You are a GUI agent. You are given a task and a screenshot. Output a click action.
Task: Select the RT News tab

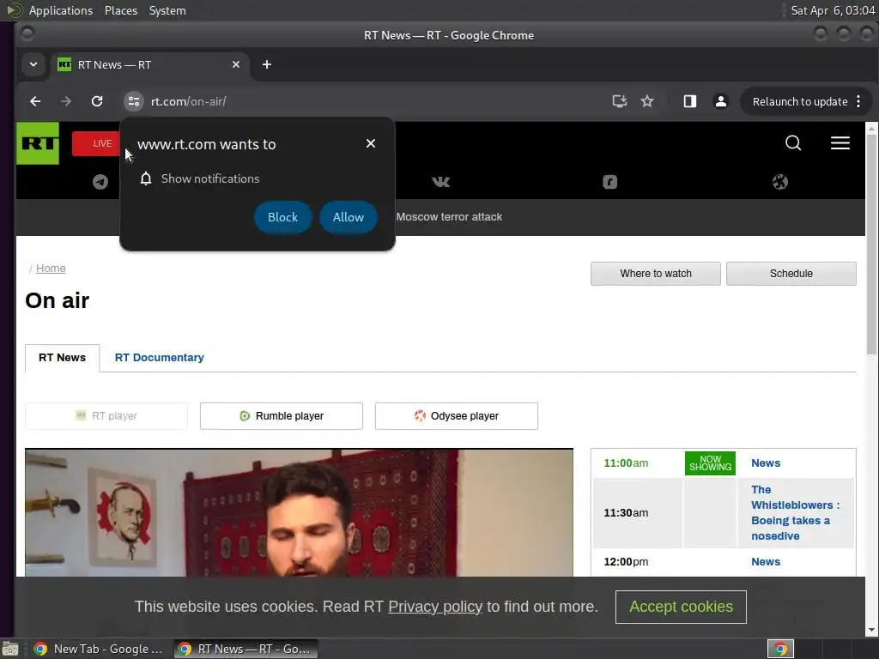point(62,358)
